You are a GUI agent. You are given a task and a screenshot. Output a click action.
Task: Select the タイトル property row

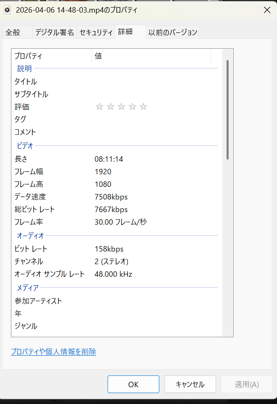pyautogui.click(x=117, y=81)
